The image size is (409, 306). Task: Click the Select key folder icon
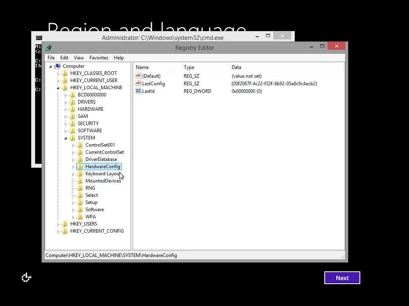tap(80, 195)
